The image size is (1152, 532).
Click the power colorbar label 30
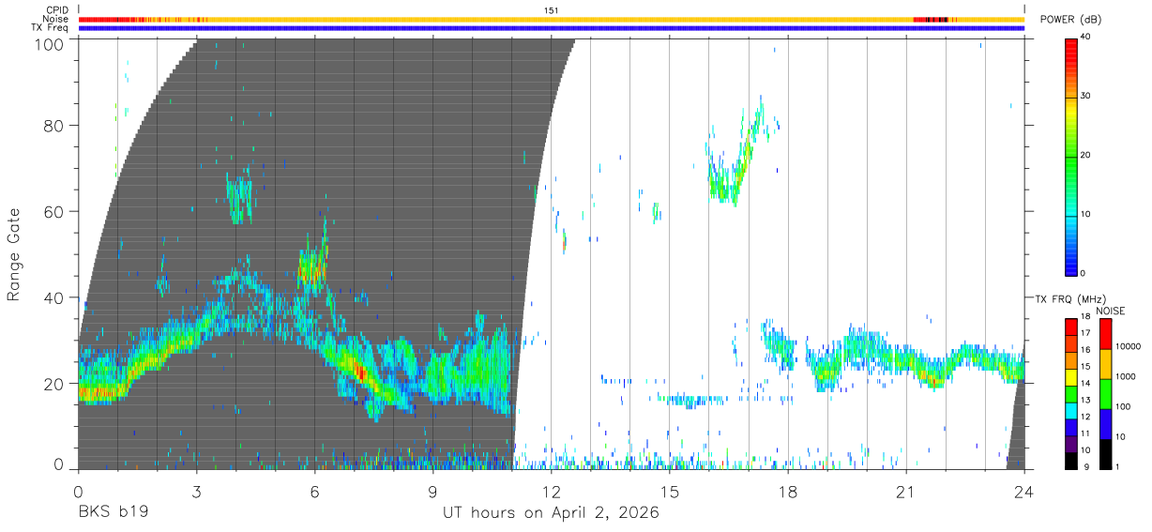point(1085,97)
